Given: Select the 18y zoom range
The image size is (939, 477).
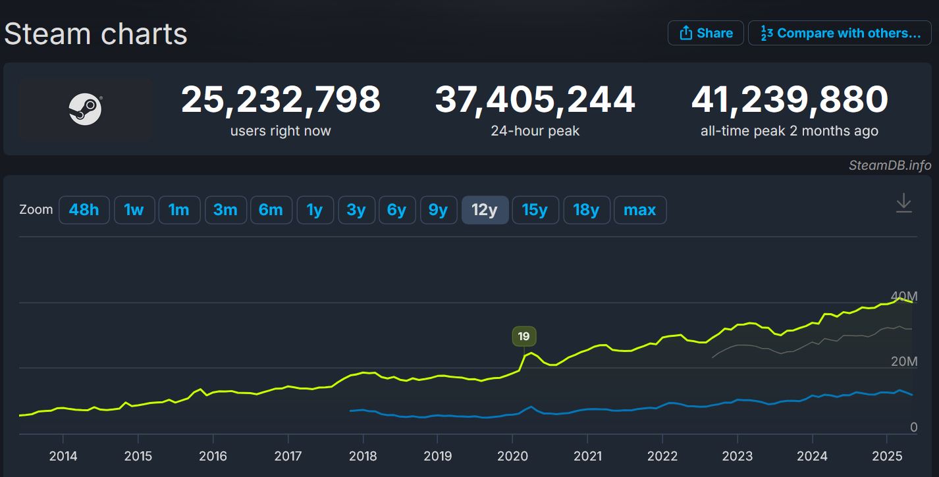Looking at the screenshot, I should tap(587, 209).
